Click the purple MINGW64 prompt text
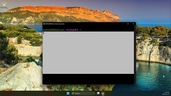Screen dimensions: 171x96 (x=72, y=30)
